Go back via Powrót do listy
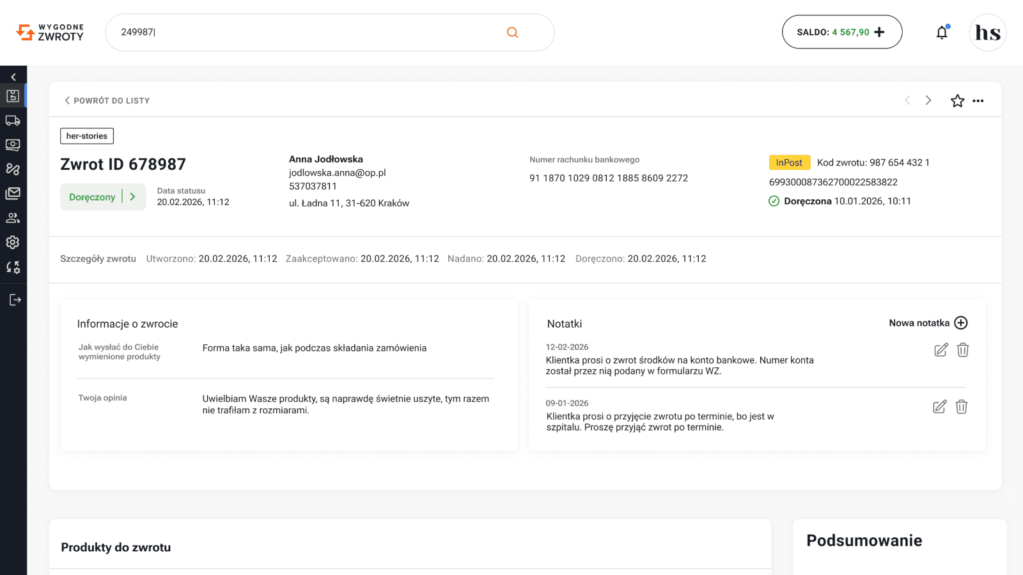1023x575 pixels. click(107, 101)
